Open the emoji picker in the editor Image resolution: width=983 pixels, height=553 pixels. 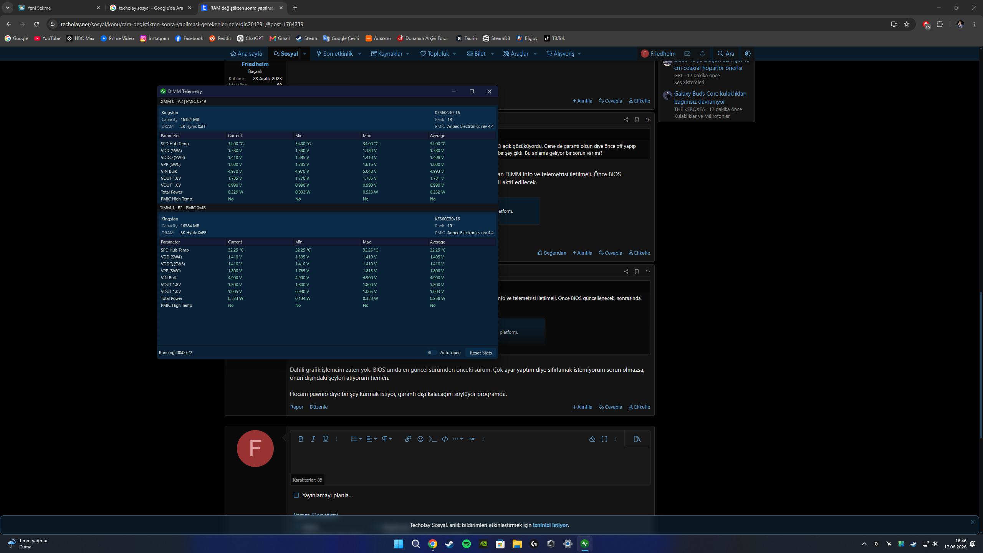(x=420, y=439)
